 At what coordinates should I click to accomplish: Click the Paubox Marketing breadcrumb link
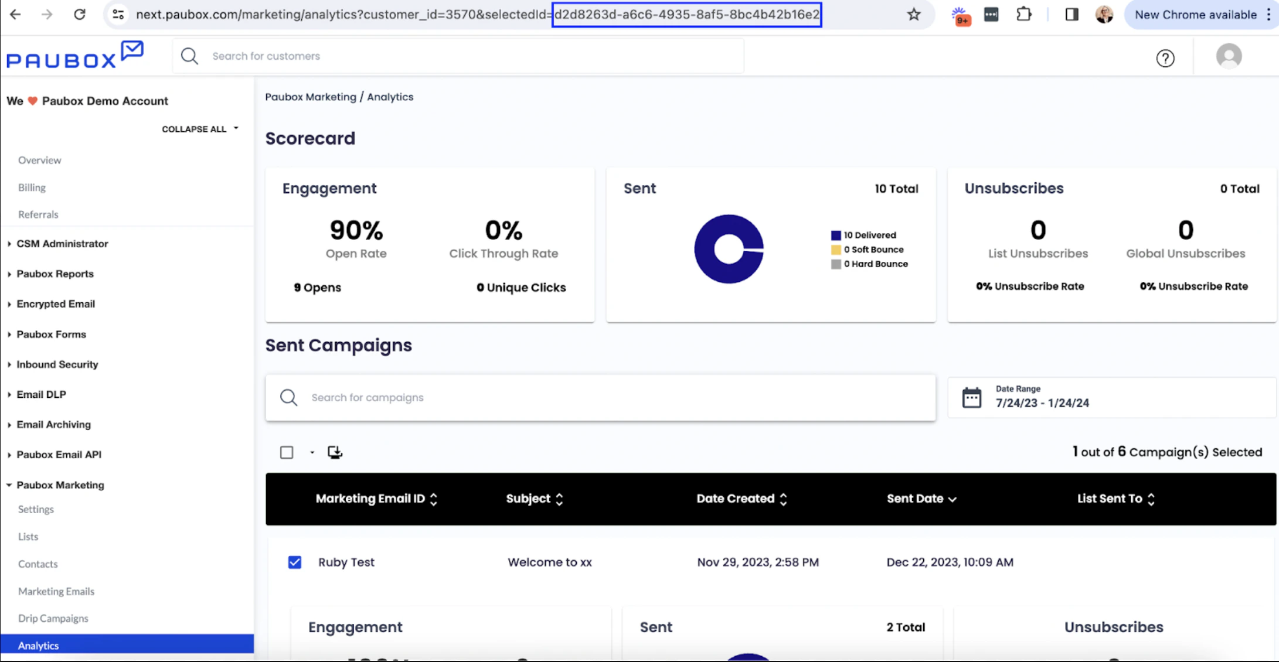click(x=311, y=97)
